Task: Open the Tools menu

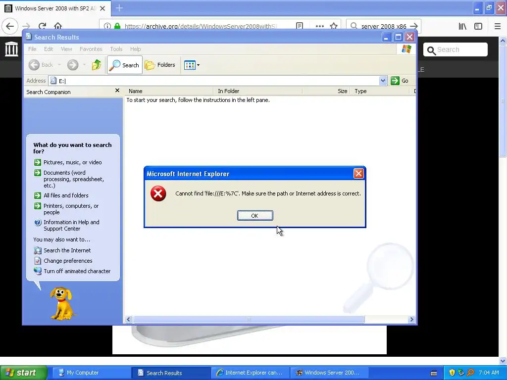Action: pyautogui.click(x=116, y=49)
